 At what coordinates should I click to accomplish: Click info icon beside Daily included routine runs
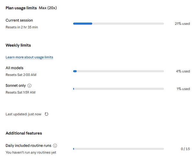(x=55, y=146)
